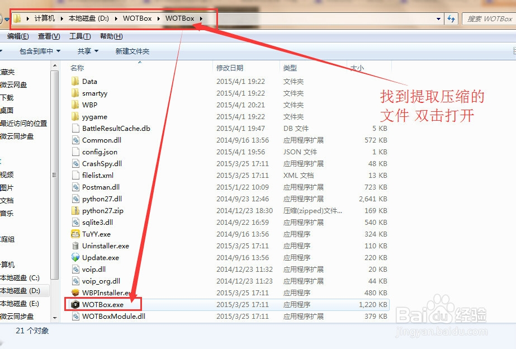
Task: Open the yygame folder icon
Action: coord(75,116)
